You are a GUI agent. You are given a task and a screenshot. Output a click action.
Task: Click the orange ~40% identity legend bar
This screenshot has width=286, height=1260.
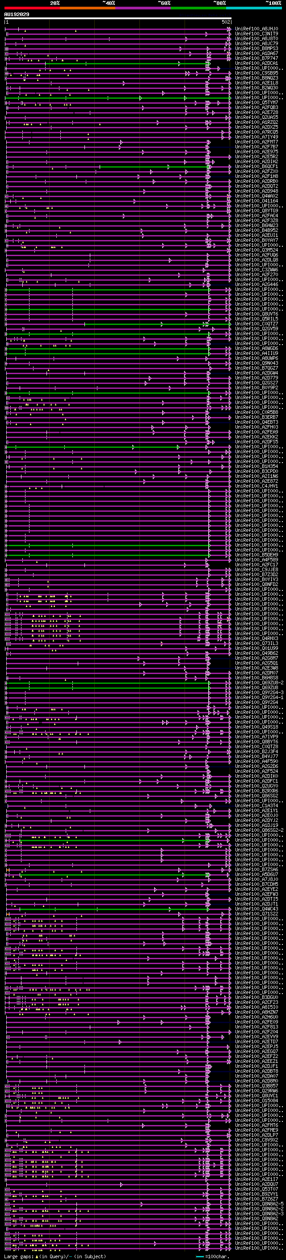(88, 8)
